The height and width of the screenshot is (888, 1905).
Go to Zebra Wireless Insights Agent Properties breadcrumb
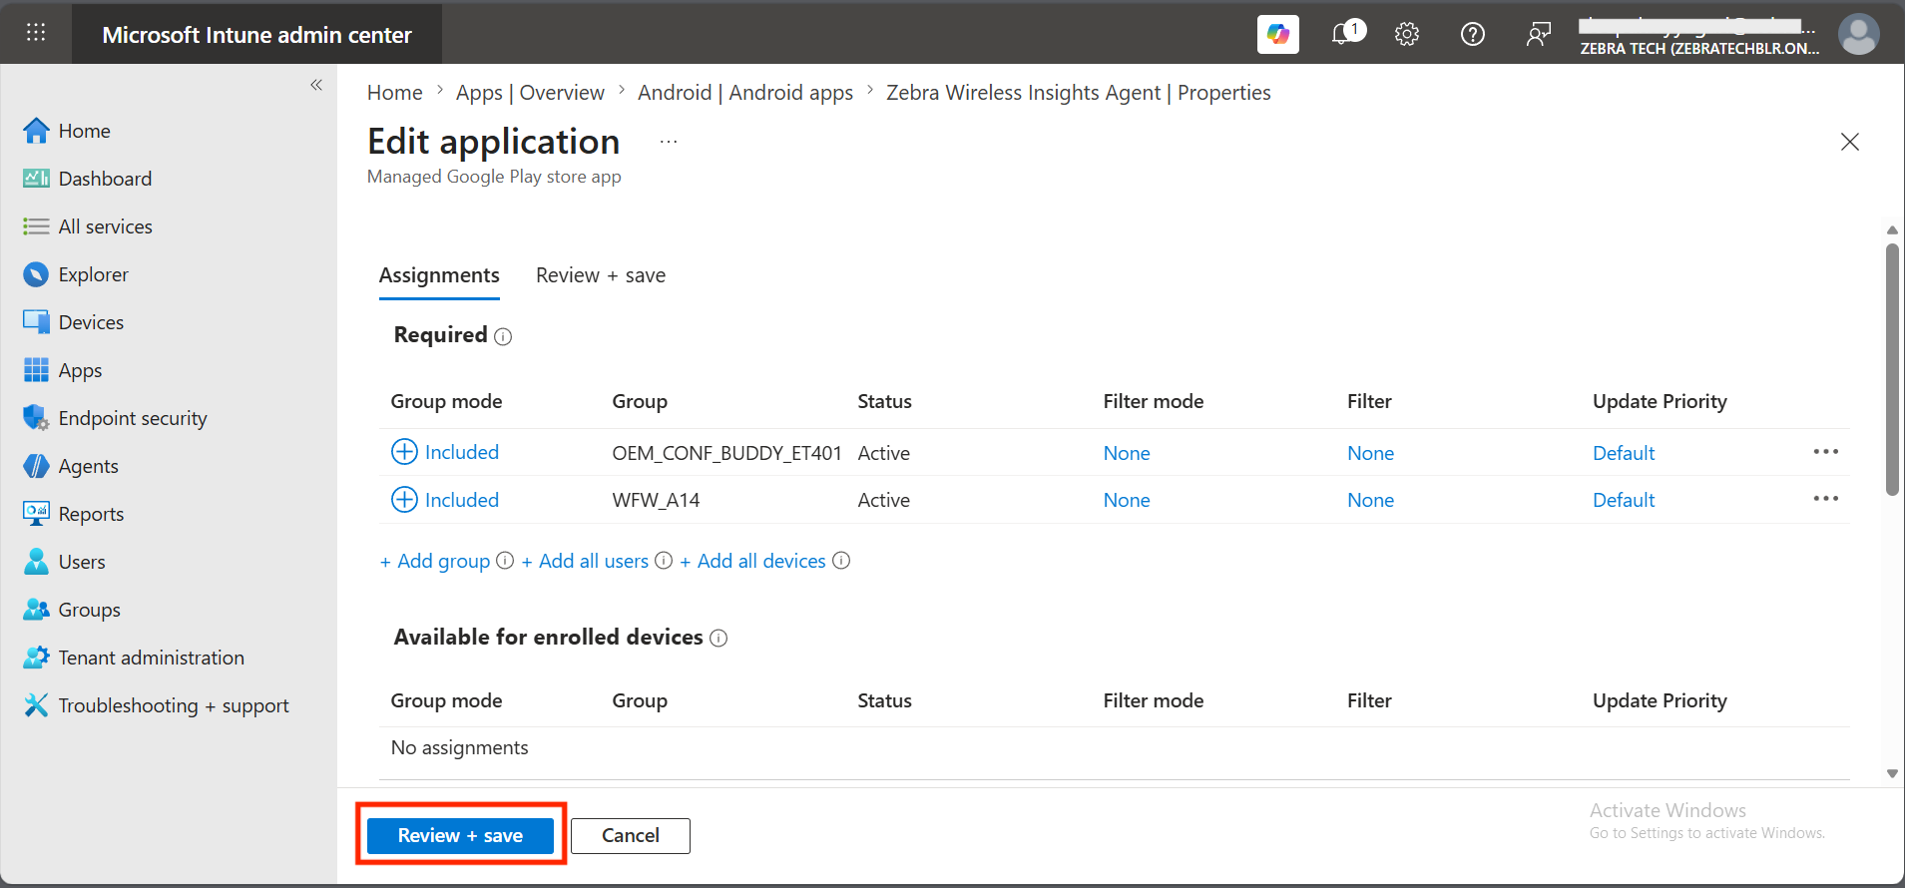(1079, 93)
